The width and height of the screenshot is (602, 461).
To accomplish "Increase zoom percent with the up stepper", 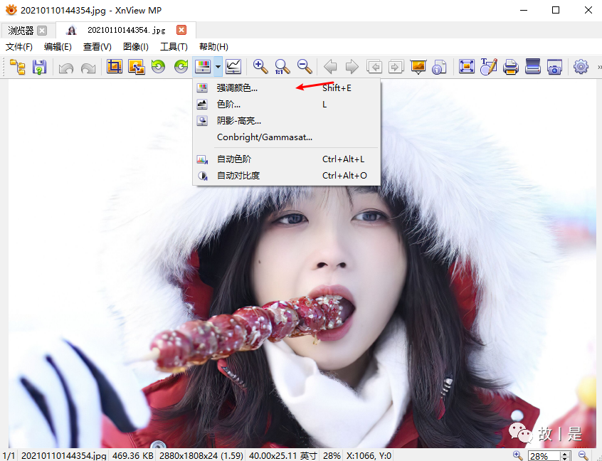I will tap(565, 452).
